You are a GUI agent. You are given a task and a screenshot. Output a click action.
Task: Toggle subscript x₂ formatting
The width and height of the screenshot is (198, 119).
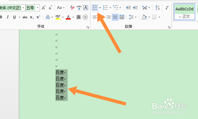pos(32,17)
